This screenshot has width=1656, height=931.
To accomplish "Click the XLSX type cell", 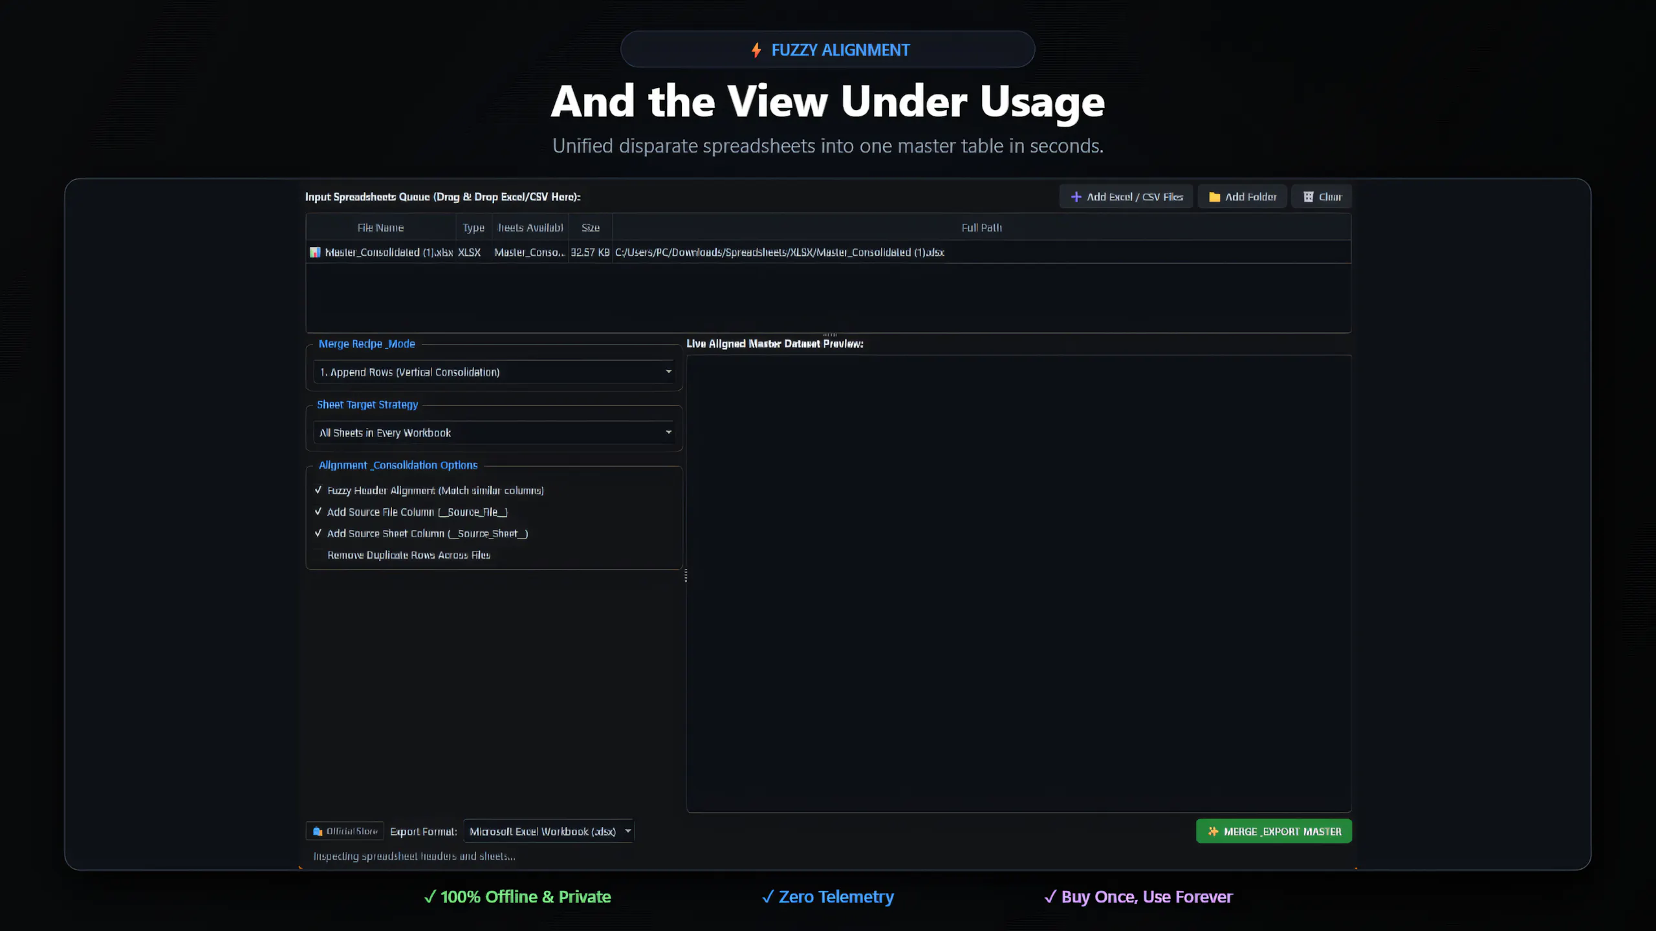I will click(469, 252).
